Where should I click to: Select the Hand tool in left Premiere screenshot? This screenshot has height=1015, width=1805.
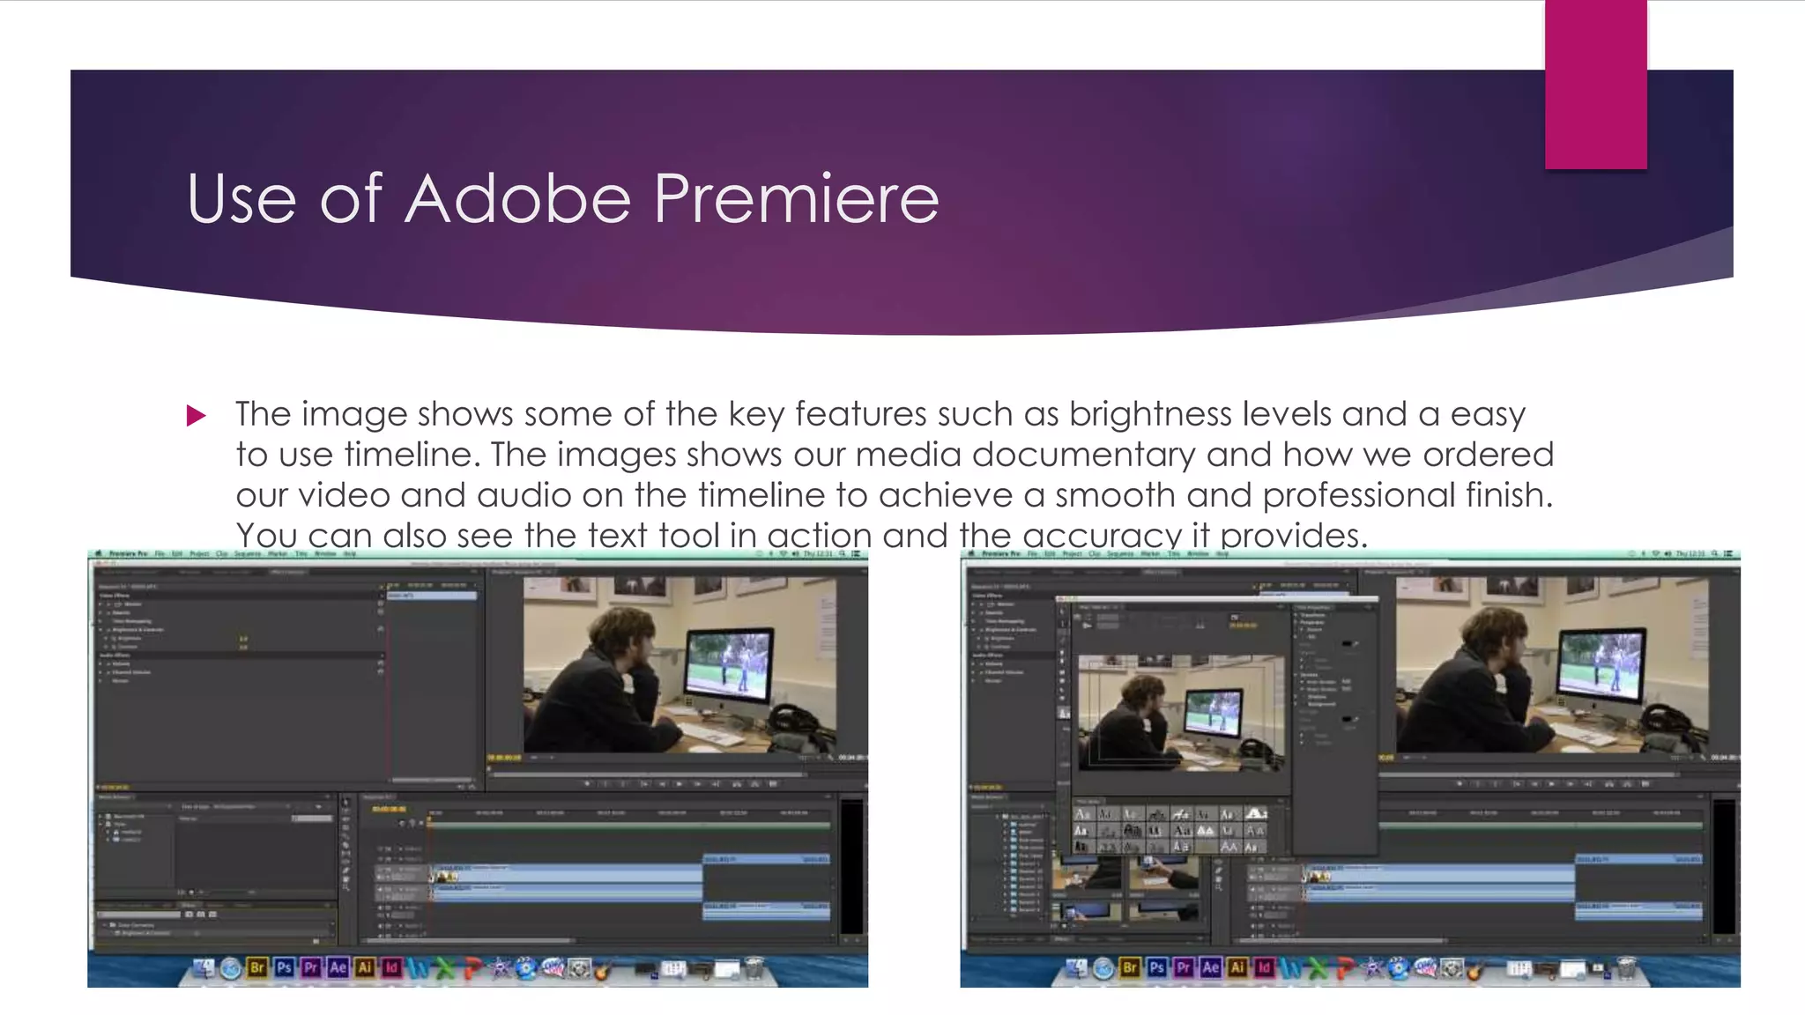pyautogui.click(x=345, y=879)
